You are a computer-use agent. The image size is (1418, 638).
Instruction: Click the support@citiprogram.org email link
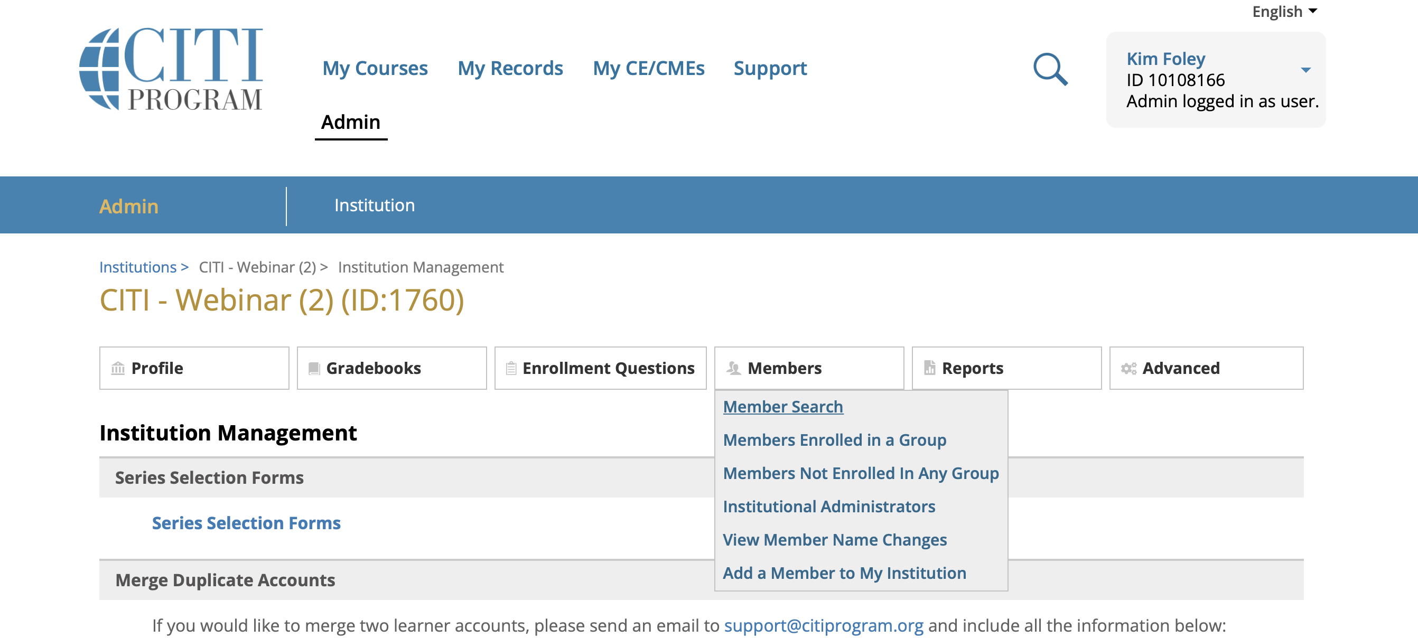click(824, 625)
